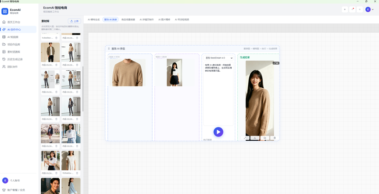Image resolution: width=379 pixels, height=194 pixels.
Task: Click garment image size label 2304 × 1728
Action: point(114,57)
